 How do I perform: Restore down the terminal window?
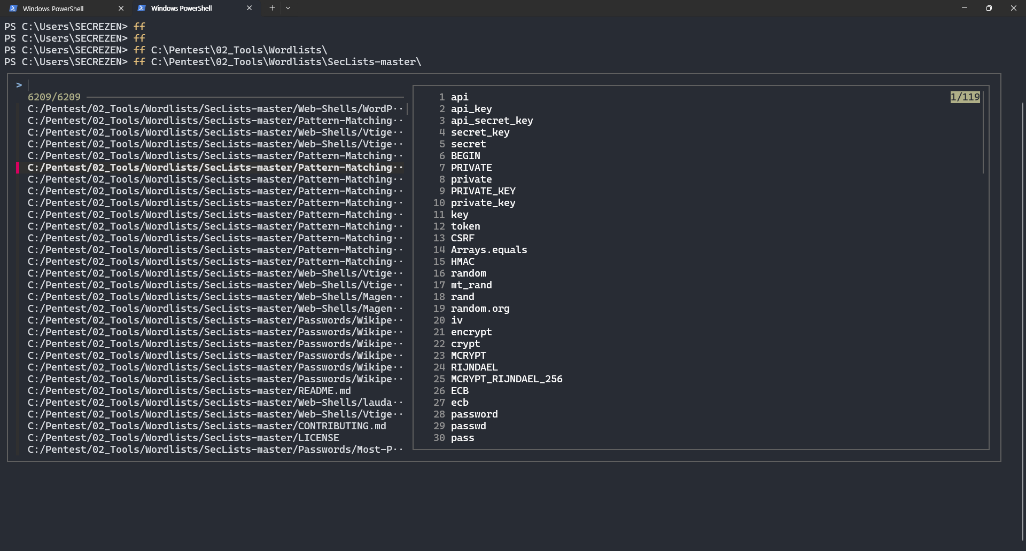[x=989, y=8]
